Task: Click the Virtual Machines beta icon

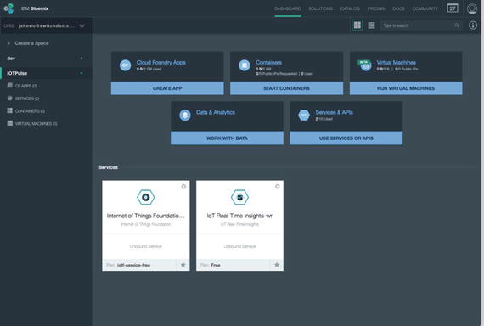Action: (364, 65)
